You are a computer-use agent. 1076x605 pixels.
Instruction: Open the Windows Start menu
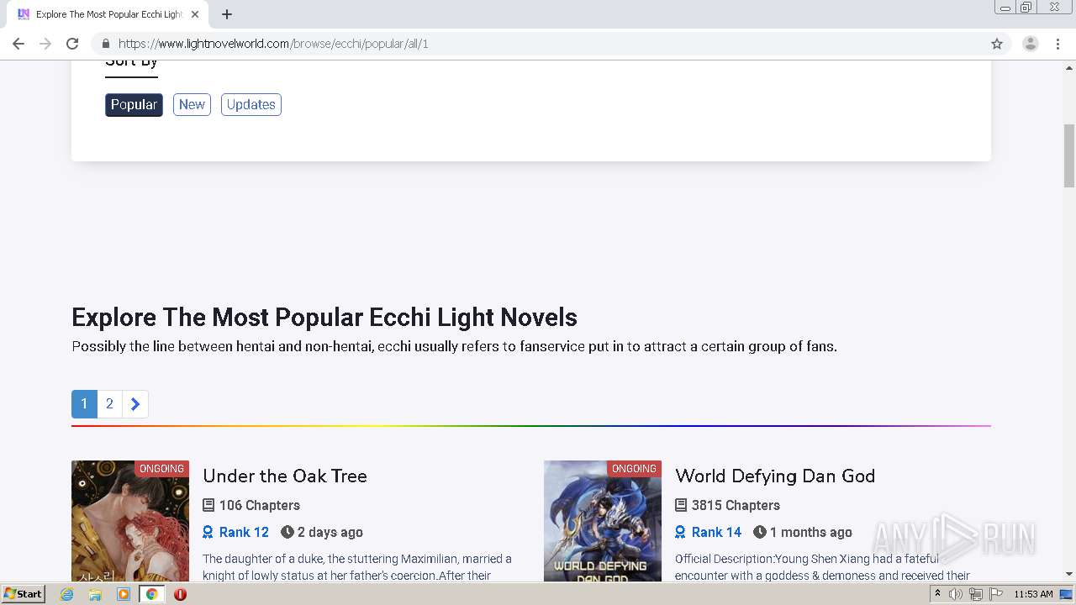pyautogui.click(x=24, y=594)
